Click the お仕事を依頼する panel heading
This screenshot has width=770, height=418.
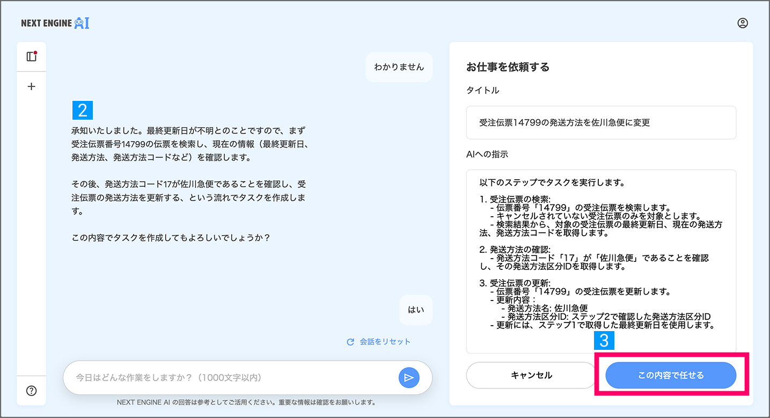508,67
